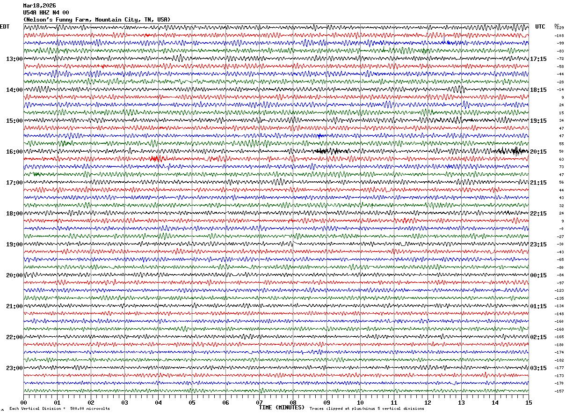The height and width of the screenshot is (415, 566).
Task: Click the "20:15" UTC time label
Action: [x=538, y=152]
